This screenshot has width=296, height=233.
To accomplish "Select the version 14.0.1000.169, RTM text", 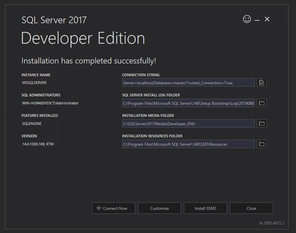I will 38,144.
